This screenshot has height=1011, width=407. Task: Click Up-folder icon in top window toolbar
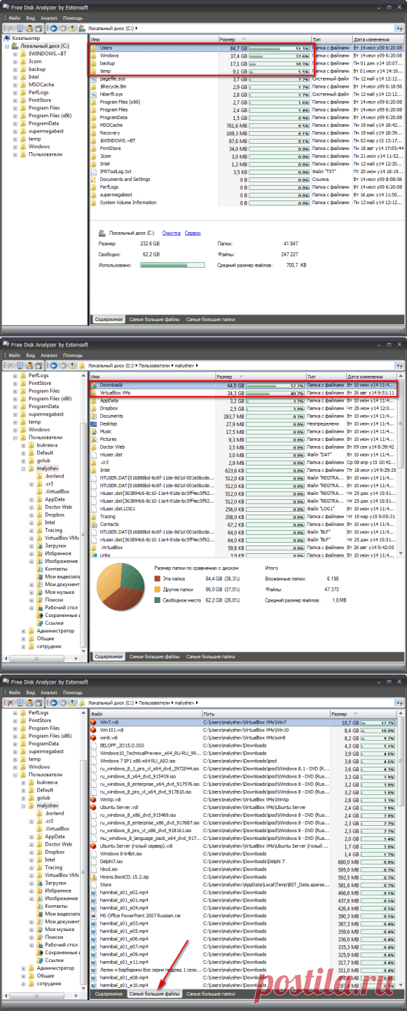[72, 28]
